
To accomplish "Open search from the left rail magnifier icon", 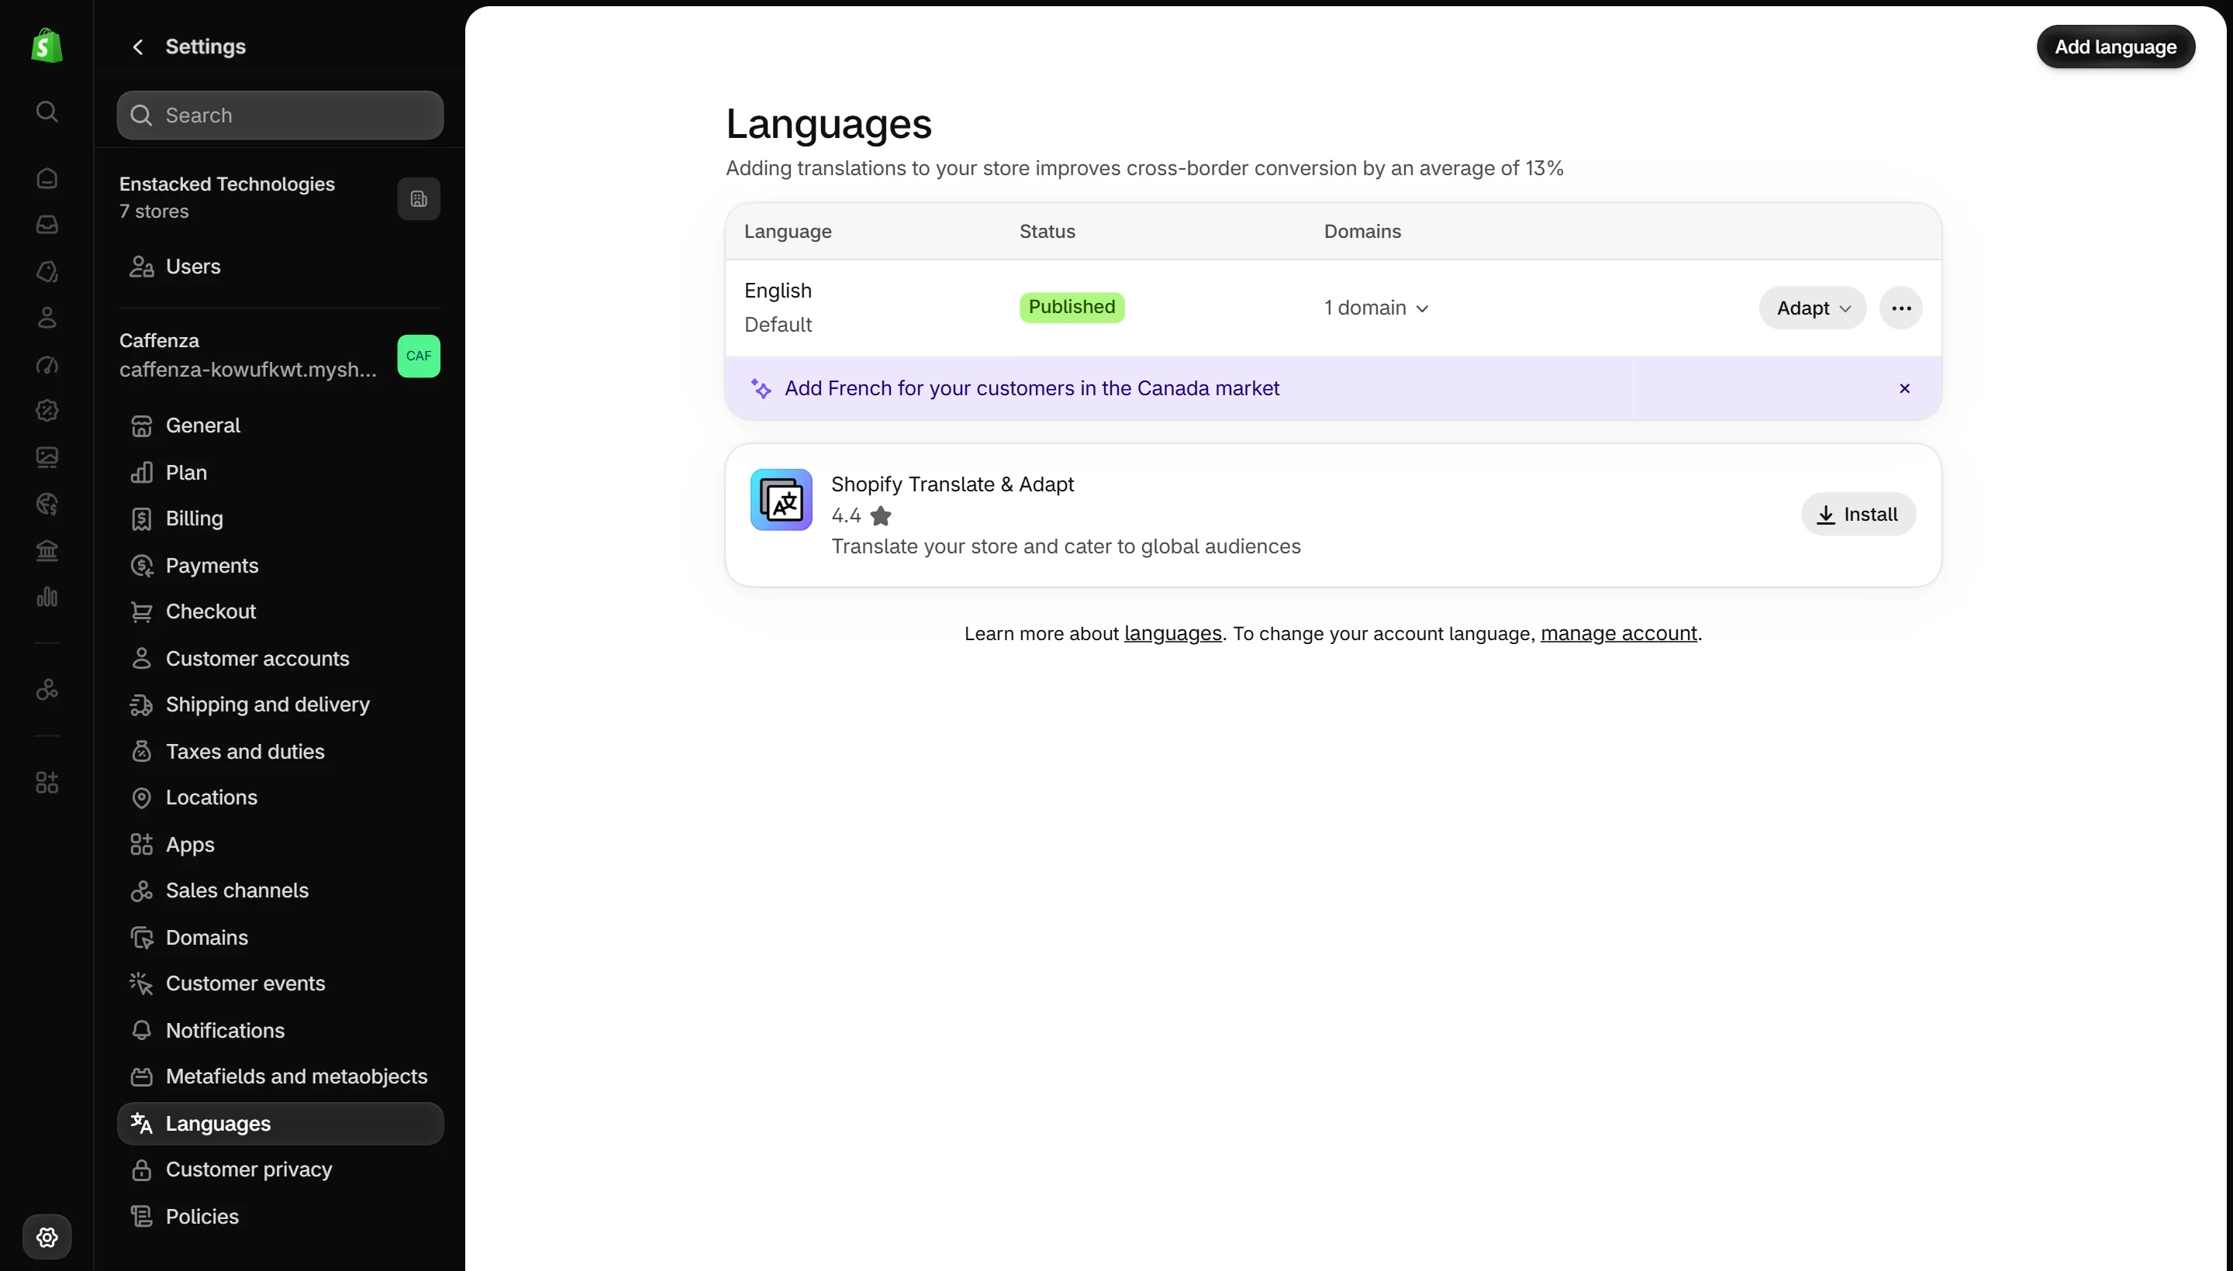I will pyautogui.click(x=47, y=112).
